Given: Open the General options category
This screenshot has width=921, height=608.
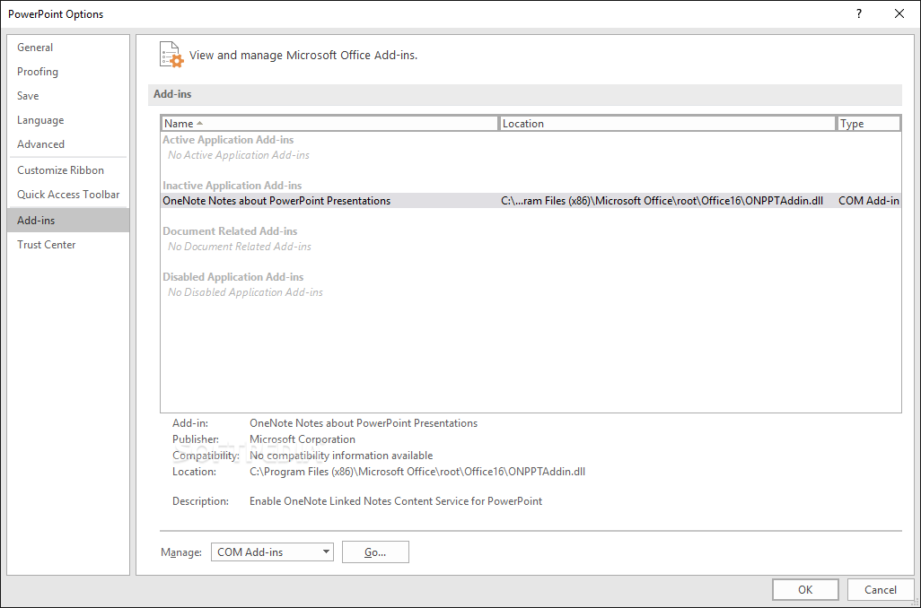Looking at the screenshot, I should tap(68, 48).
